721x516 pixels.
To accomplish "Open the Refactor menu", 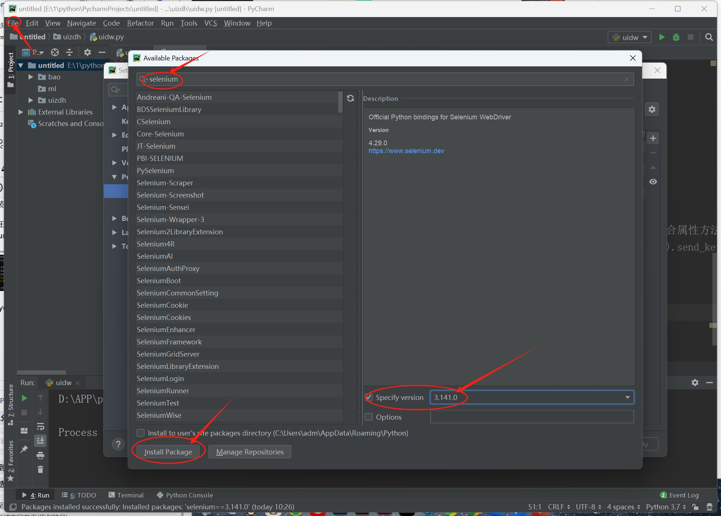I will (x=140, y=23).
